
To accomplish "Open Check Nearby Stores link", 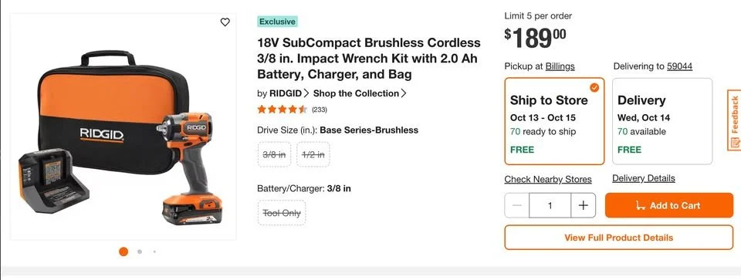I will [548, 180].
